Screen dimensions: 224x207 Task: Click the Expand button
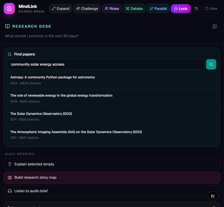tap(61, 9)
